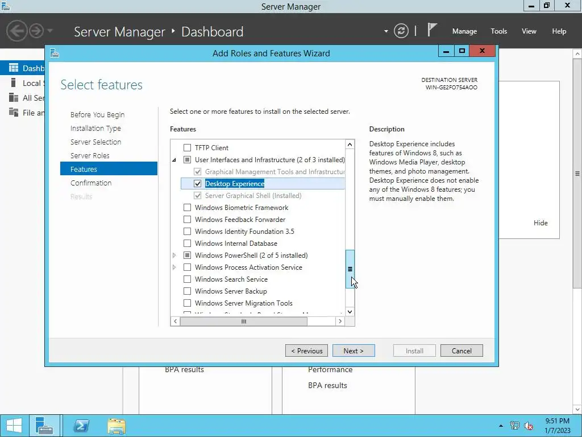Open the Tools menu
The height and width of the screenshot is (437, 582).
(499, 31)
